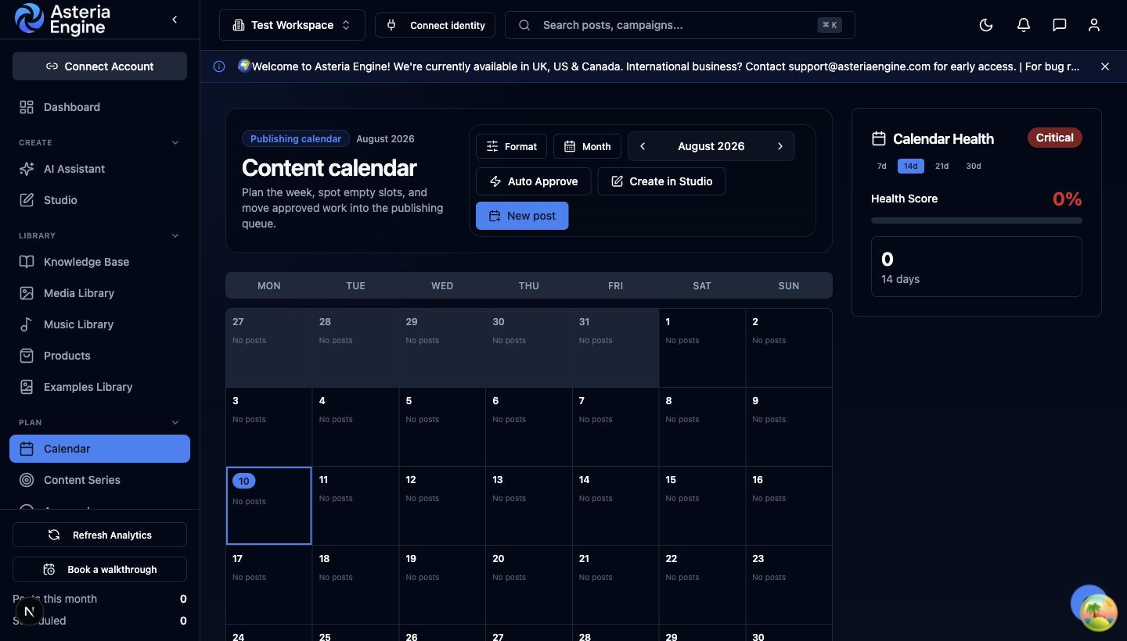1127x641 pixels.
Task: Click the August 2026 month label
Action: (711, 146)
